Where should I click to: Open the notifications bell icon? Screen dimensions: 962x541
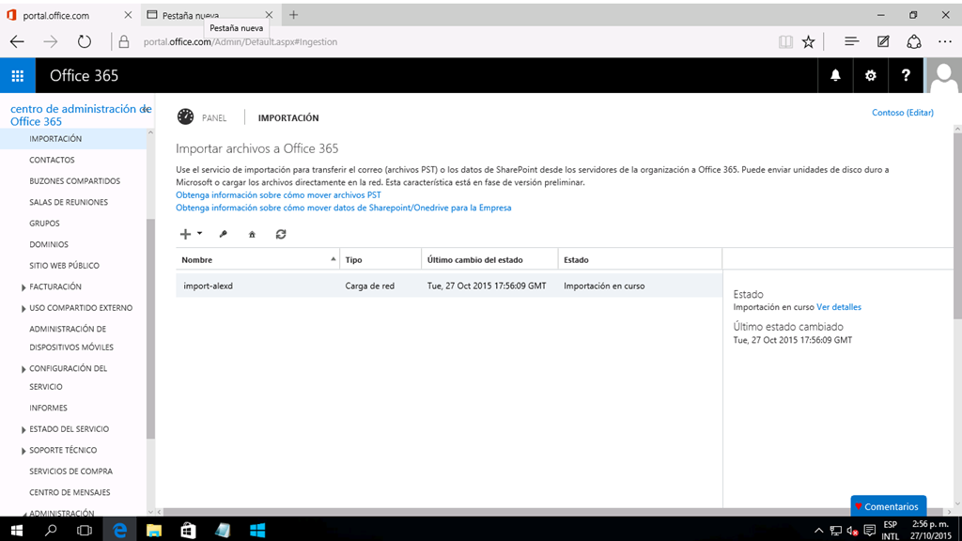click(x=835, y=75)
